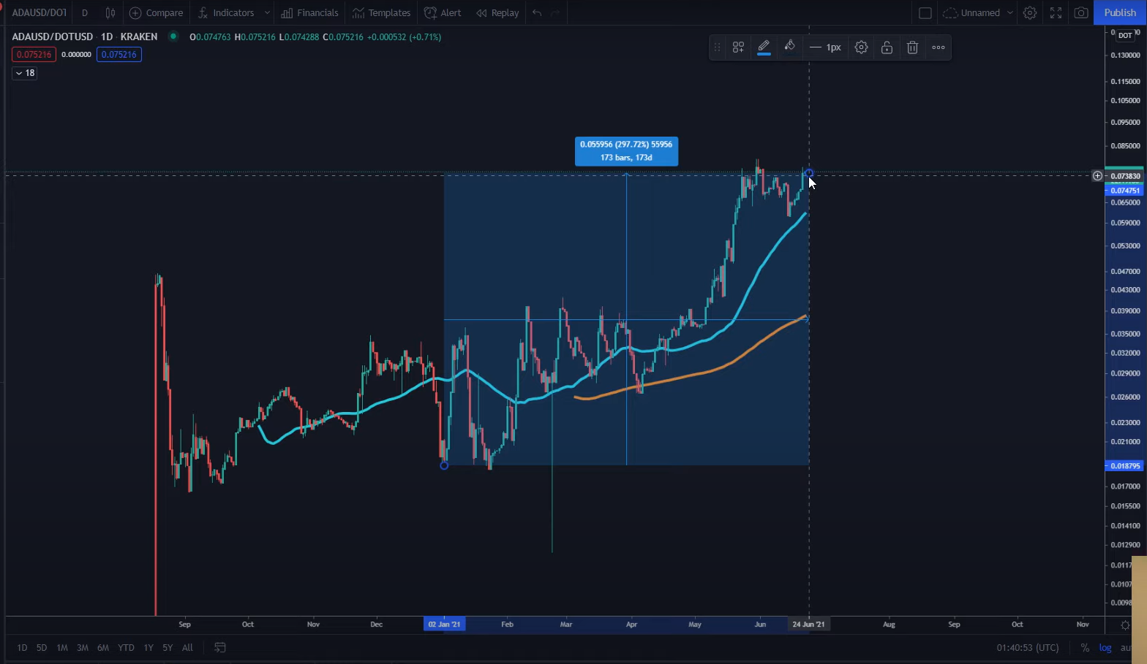Select the lower-left price range anchor point
Viewport: 1147px width, 664px height.
(444, 465)
